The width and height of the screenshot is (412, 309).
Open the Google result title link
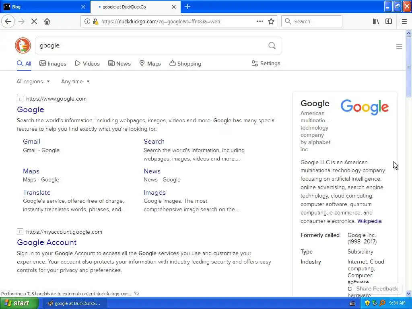click(x=31, y=109)
